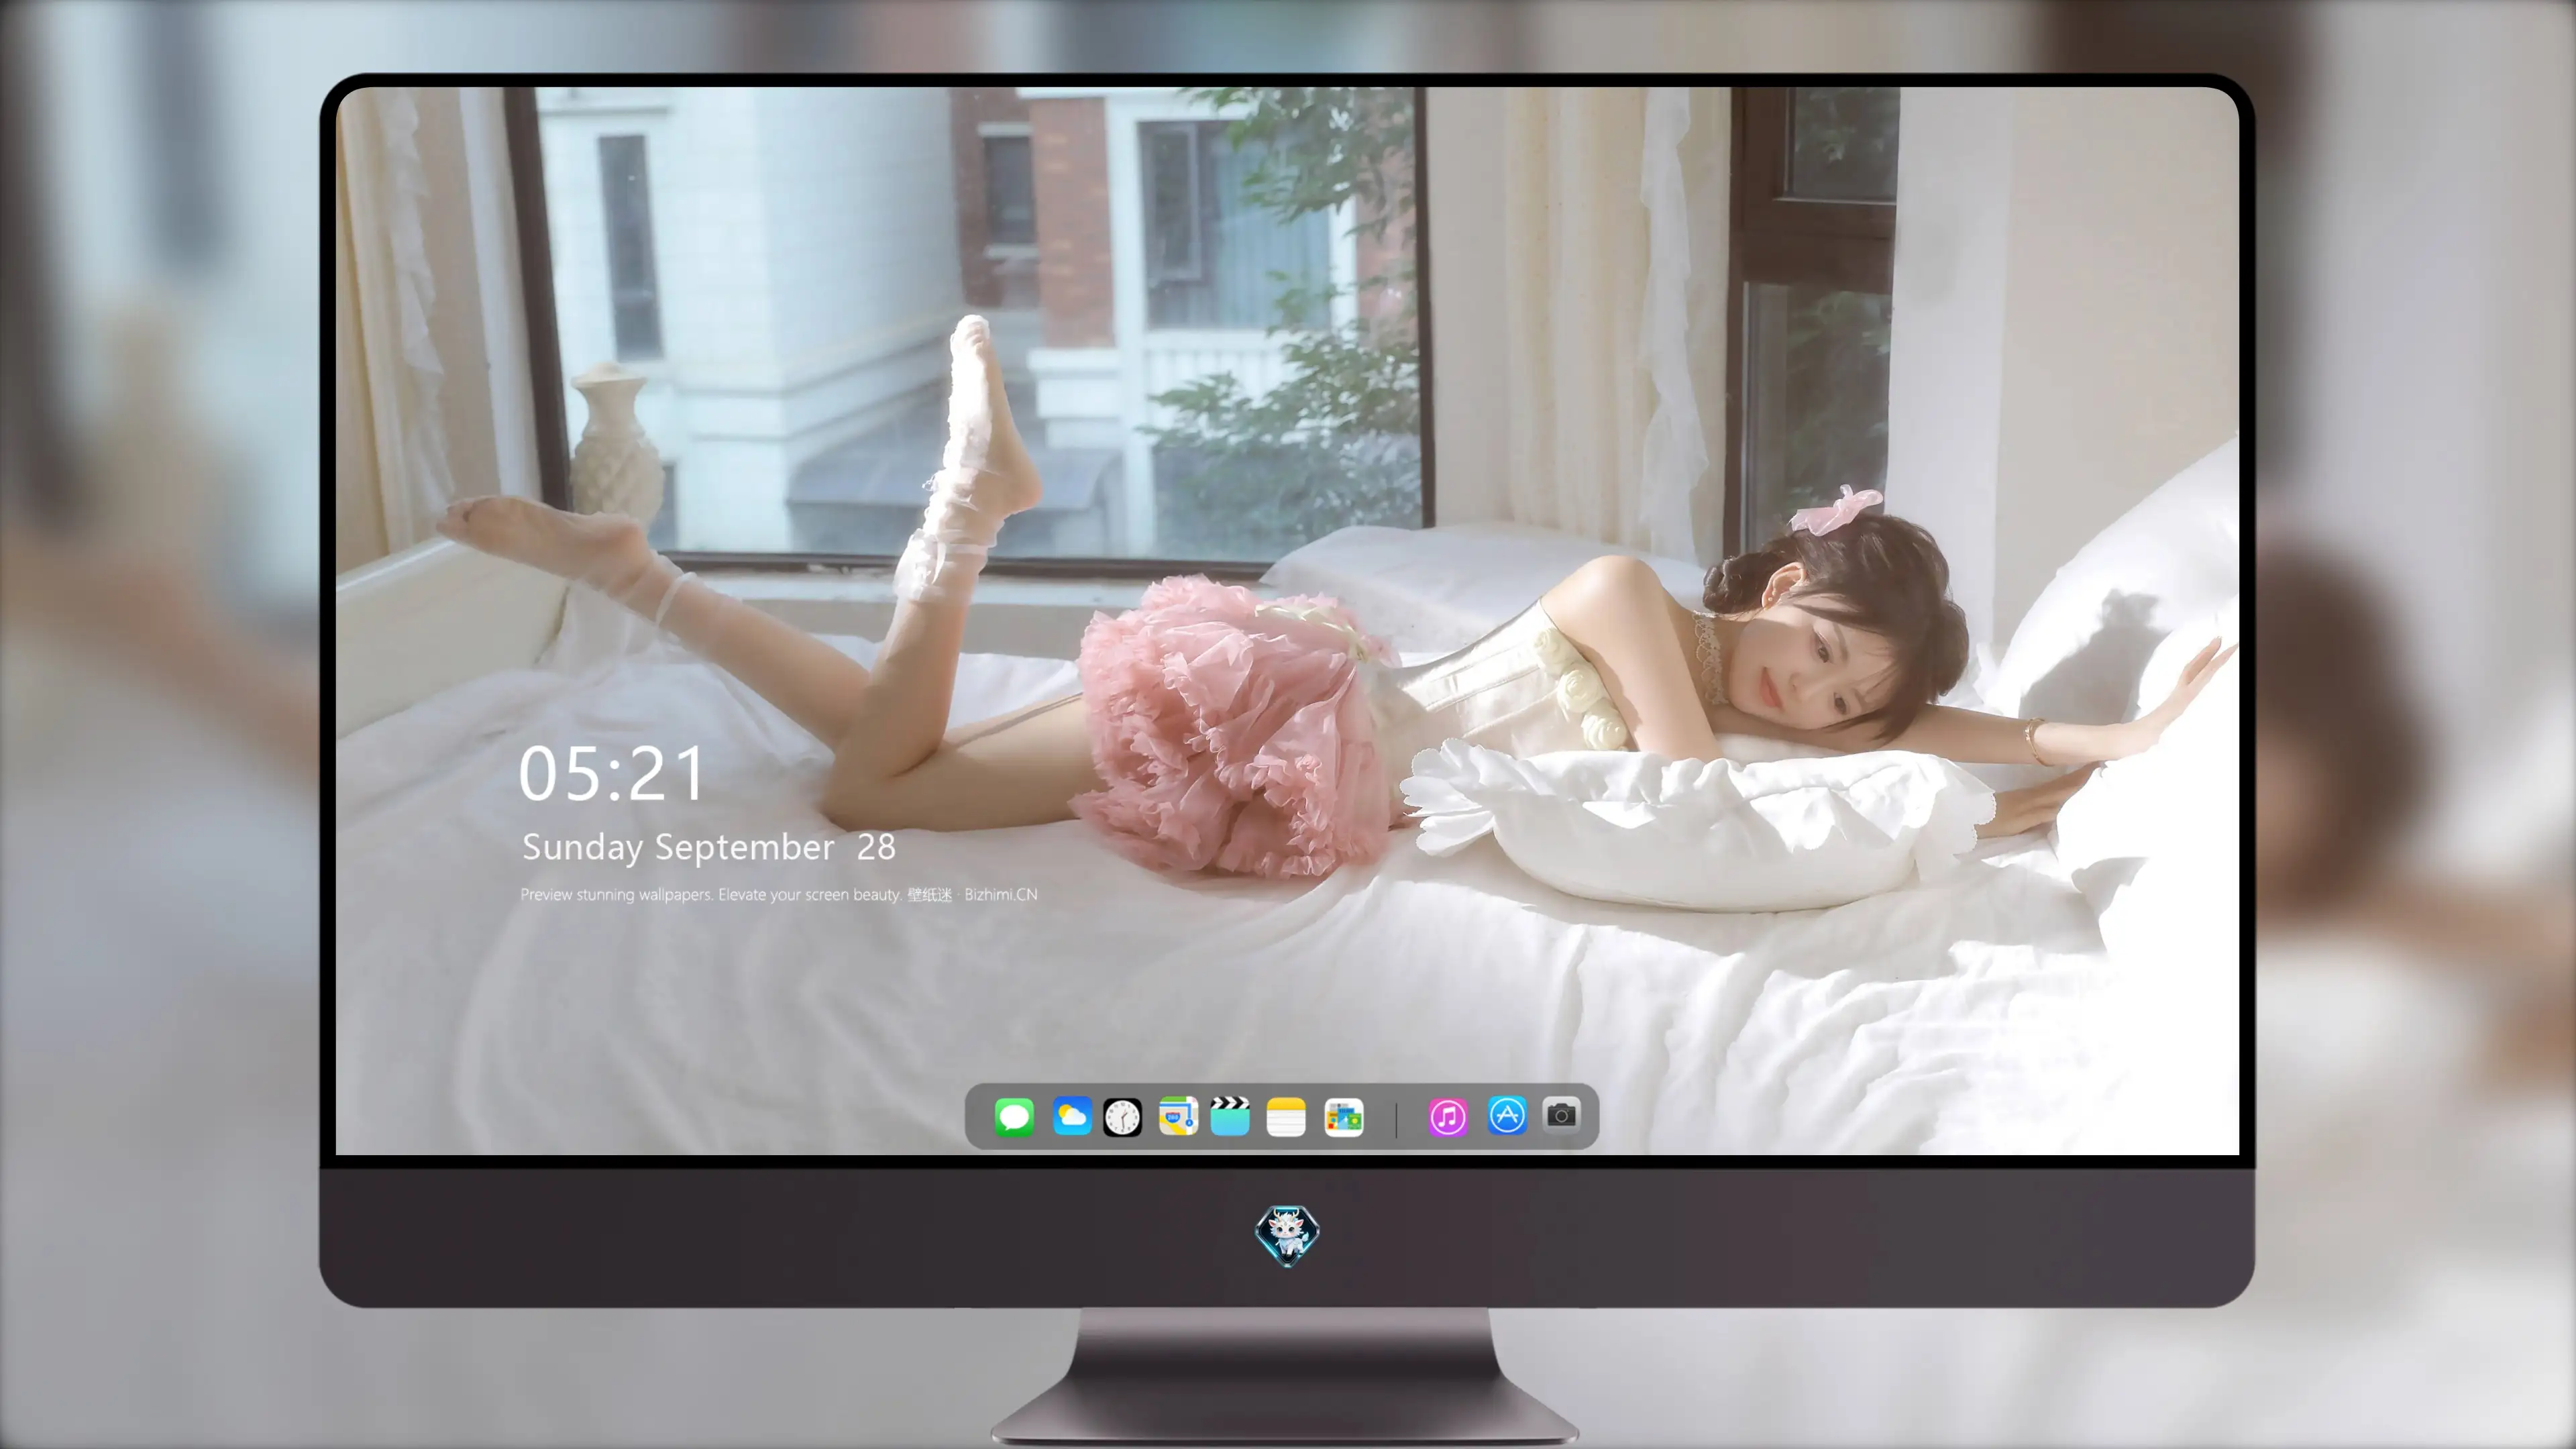Viewport: 2576px width, 1449px height.
Task: Click the 'Sunday September 28' date text
Action: click(x=709, y=847)
